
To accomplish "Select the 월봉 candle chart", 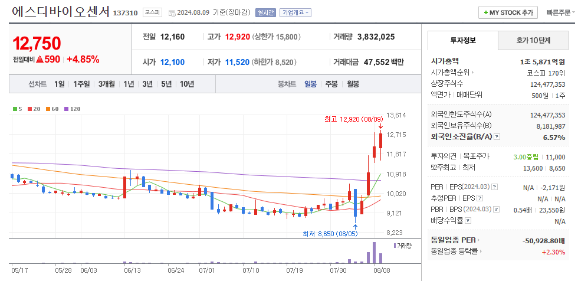I will click(x=353, y=84).
